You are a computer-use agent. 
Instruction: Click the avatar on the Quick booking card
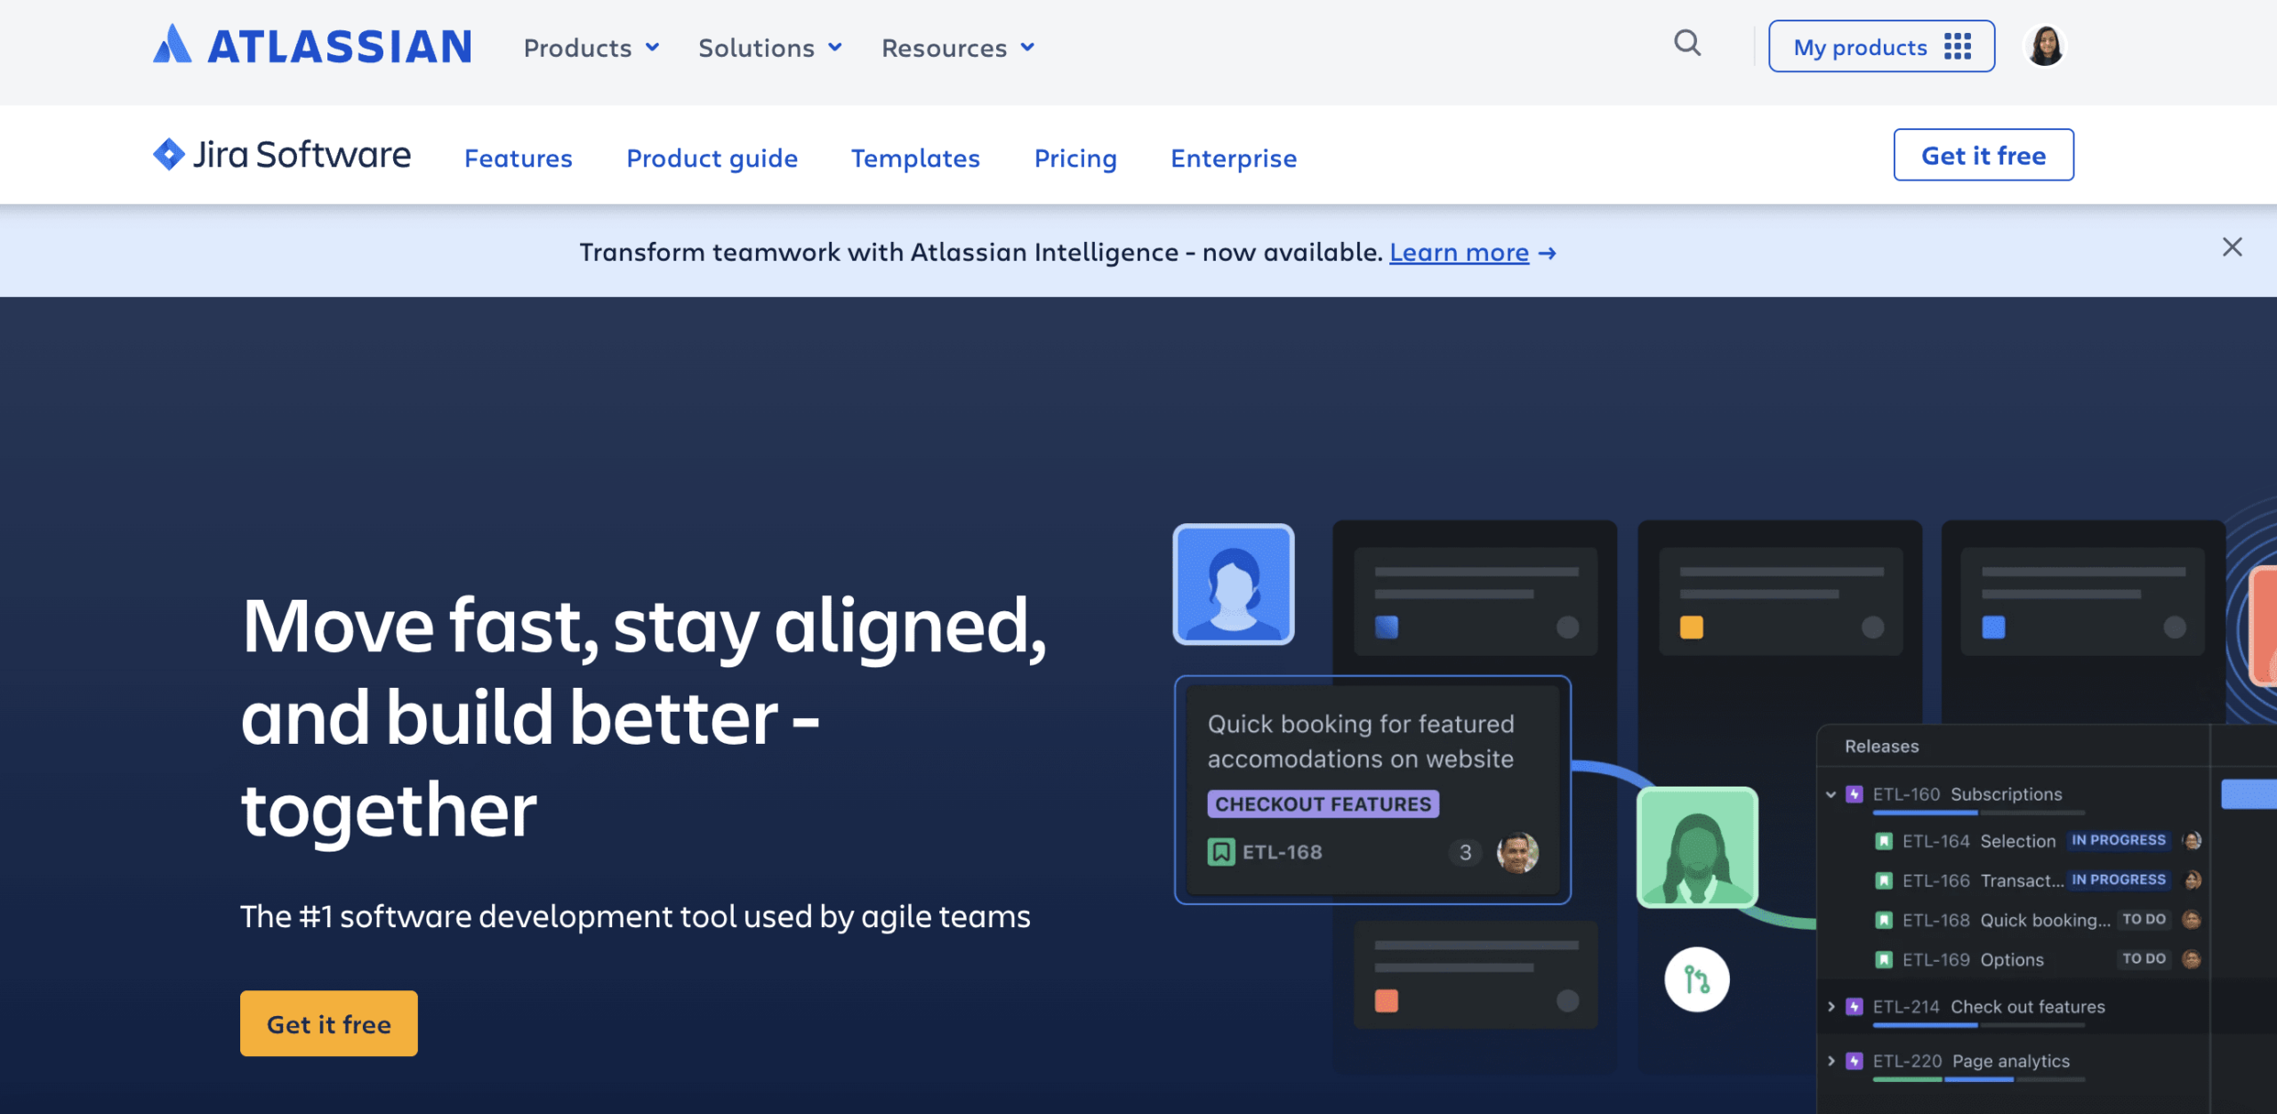coord(1517,852)
